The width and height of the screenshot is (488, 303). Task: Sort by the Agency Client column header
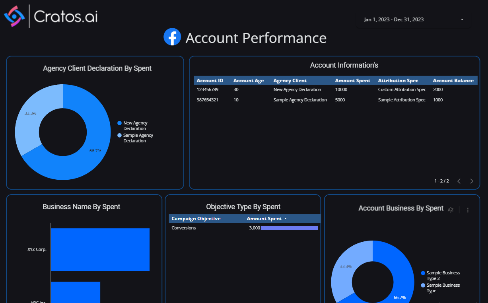(x=290, y=81)
